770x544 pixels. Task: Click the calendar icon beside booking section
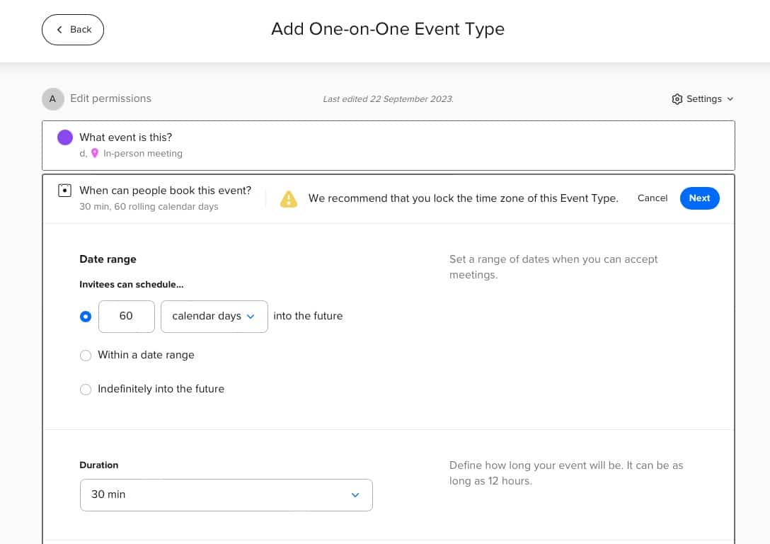click(x=65, y=191)
